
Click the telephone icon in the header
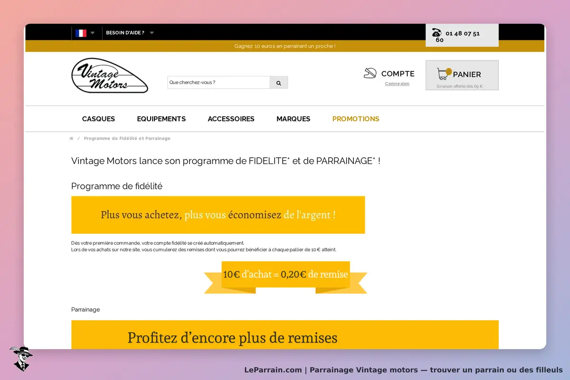[437, 32]
